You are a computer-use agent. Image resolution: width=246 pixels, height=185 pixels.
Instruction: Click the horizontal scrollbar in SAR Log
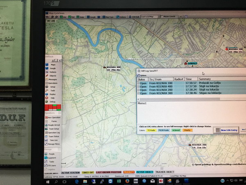180,99
